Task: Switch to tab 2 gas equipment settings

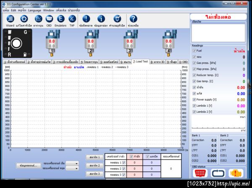Action: coord(39,62)
